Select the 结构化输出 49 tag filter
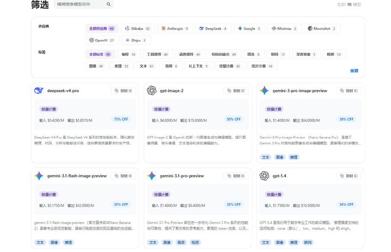This screenshot has width=391, height=252. coord(224,55)
